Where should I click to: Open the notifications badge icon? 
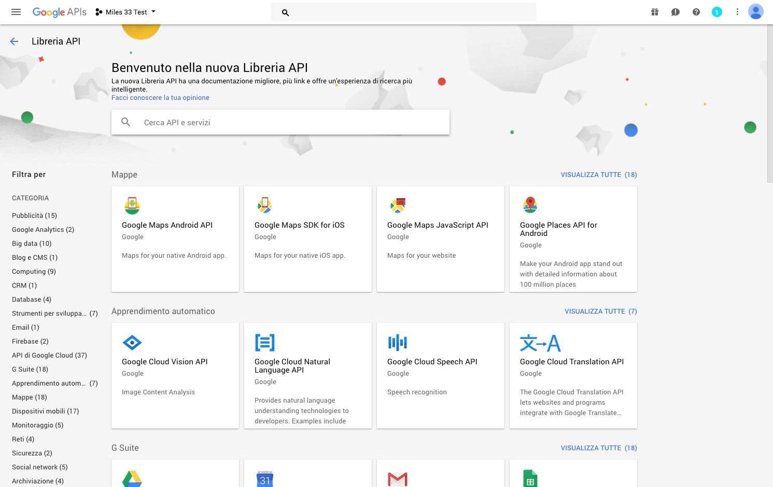tap(716, 12)
